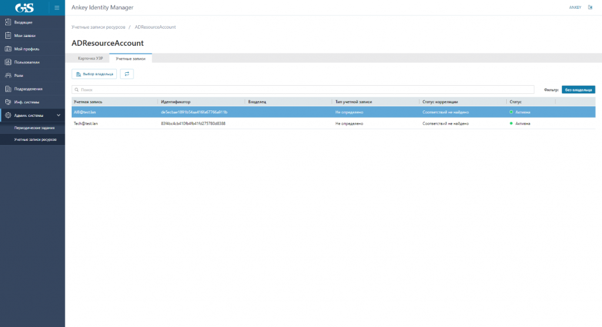Image resolution: width=602 pixels, height=327 pixels.
Task: Click the Ankey Identity Manager title
Action: point(102,8)
